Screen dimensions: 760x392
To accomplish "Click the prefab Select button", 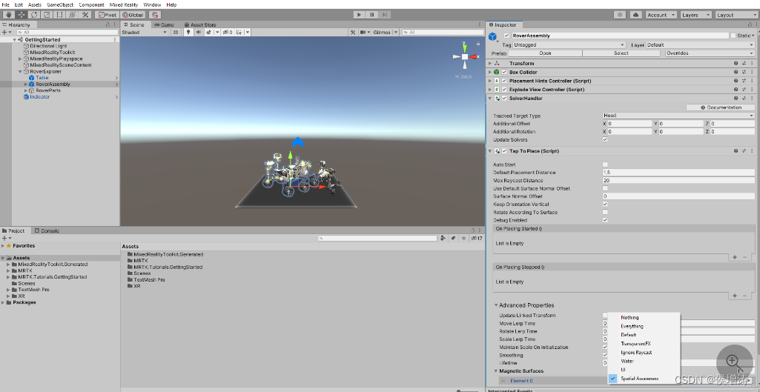I will (x=621, y=53).
